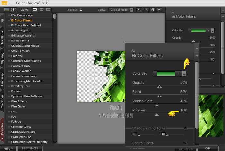Open the lower Traditional category tab

(x=2, y=101)
